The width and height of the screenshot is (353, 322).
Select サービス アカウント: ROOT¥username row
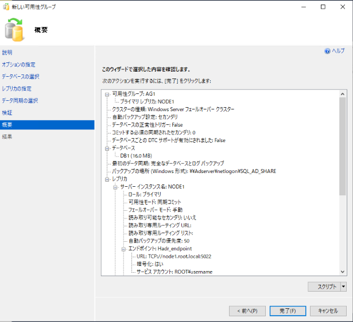click(x=174, y=272)
